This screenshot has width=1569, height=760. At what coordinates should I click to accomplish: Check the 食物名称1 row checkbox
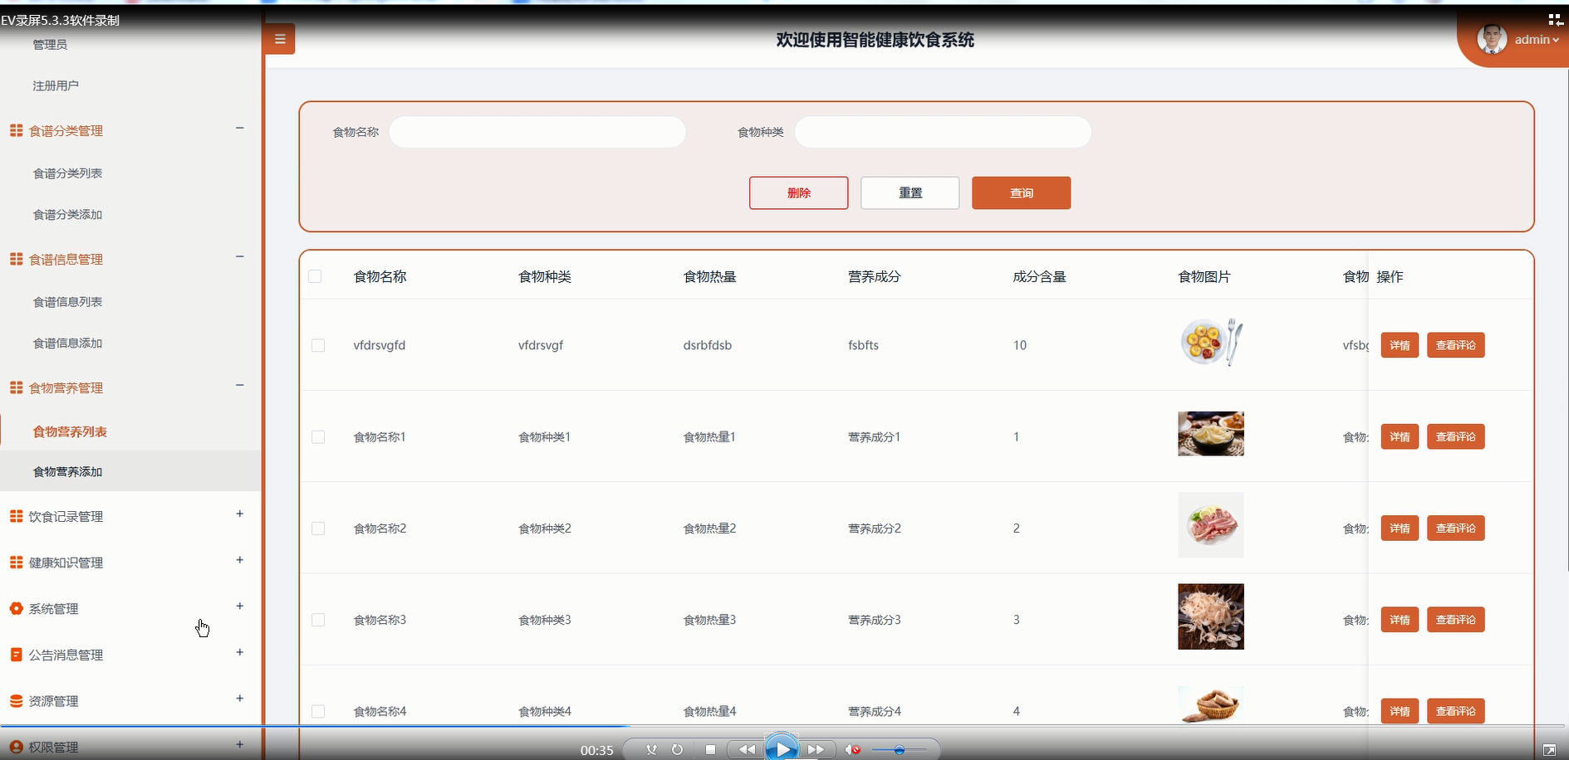(x=318, y=436)
